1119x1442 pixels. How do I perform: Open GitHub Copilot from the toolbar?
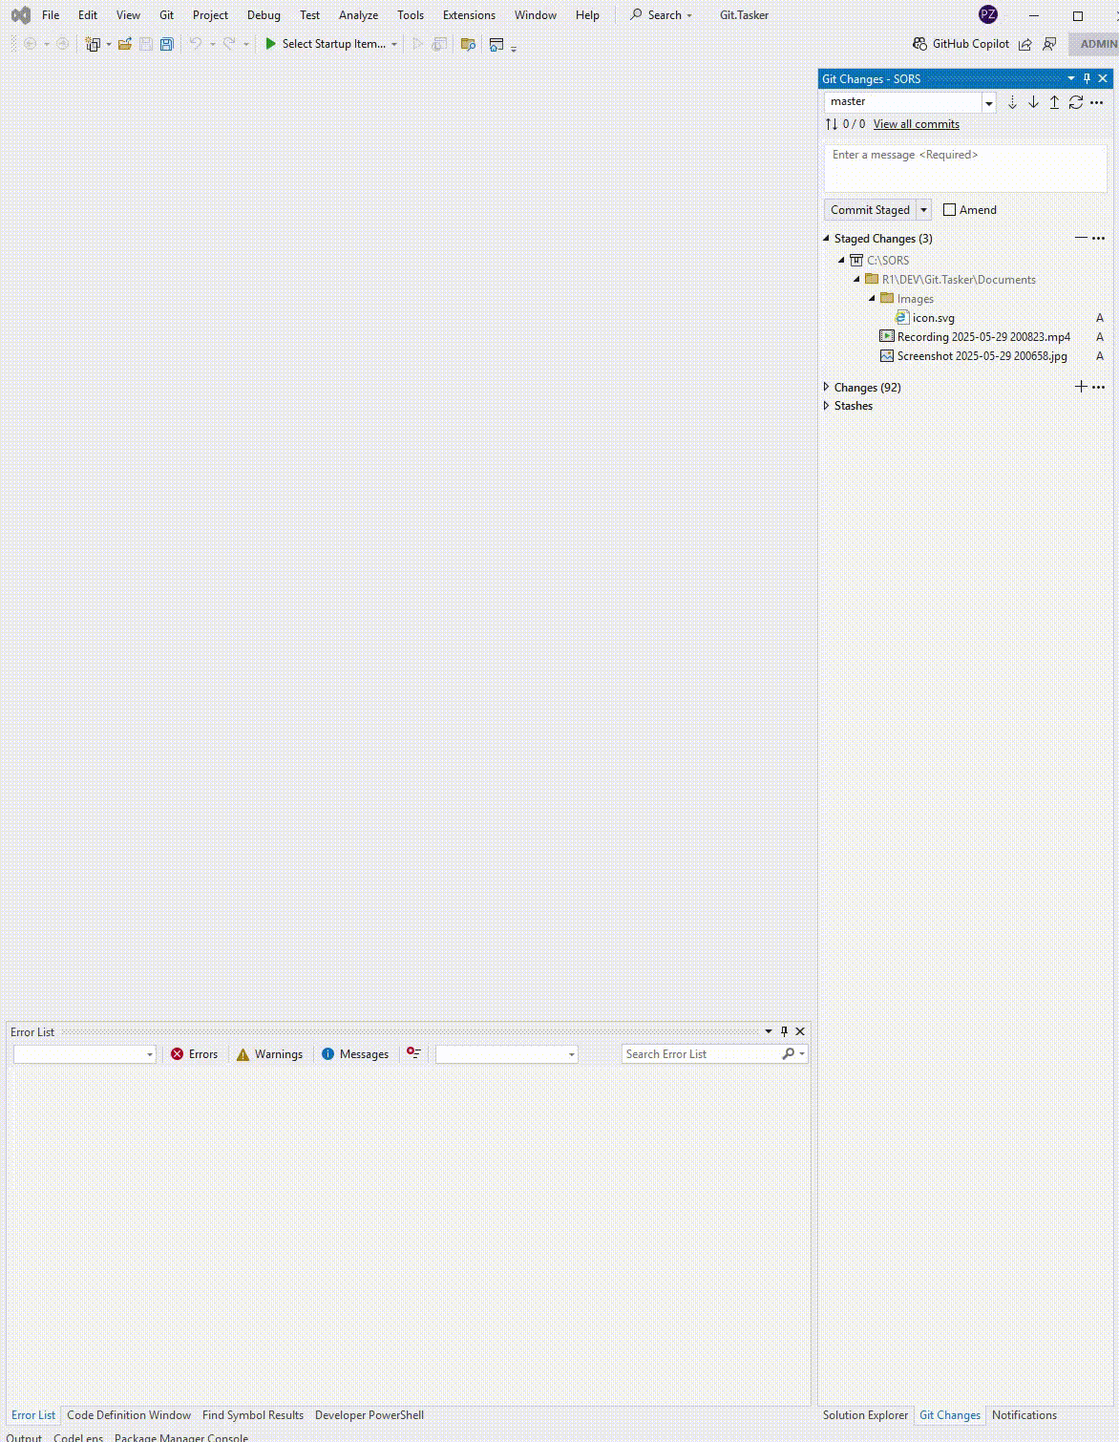click(x=962, y=43)
